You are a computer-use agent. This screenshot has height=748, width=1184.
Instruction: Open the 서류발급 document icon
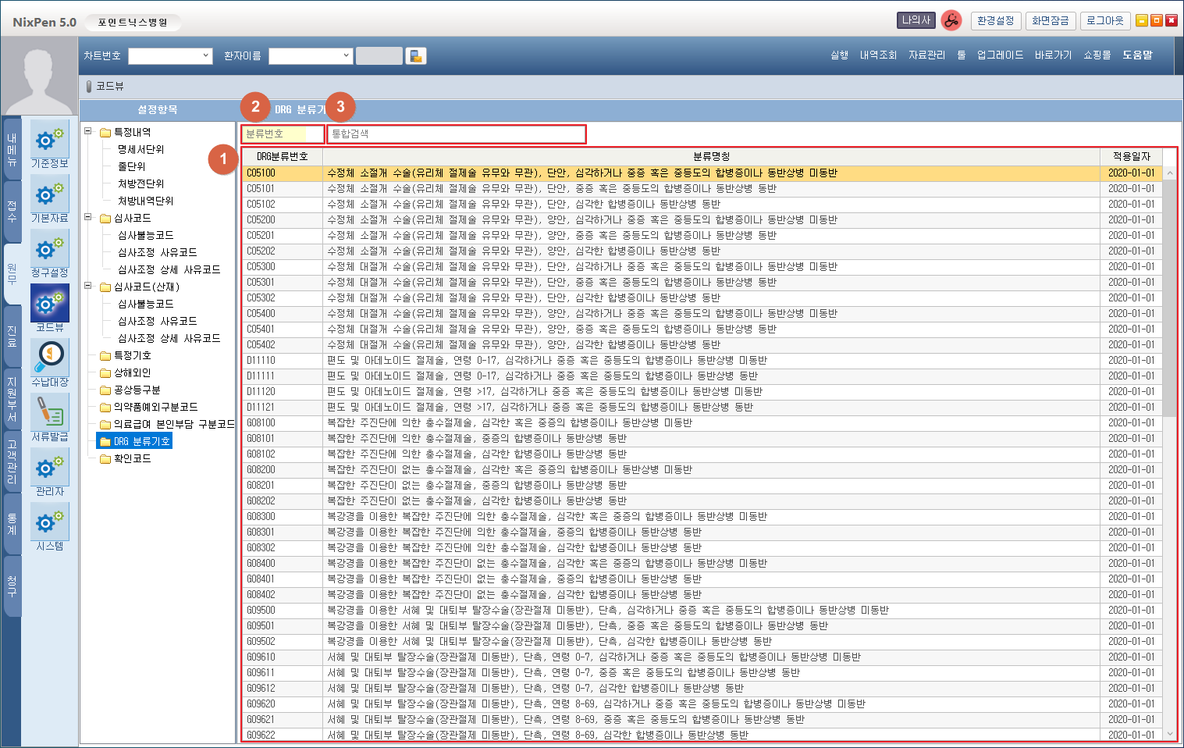pyautogui.click(x=49, y=412)
